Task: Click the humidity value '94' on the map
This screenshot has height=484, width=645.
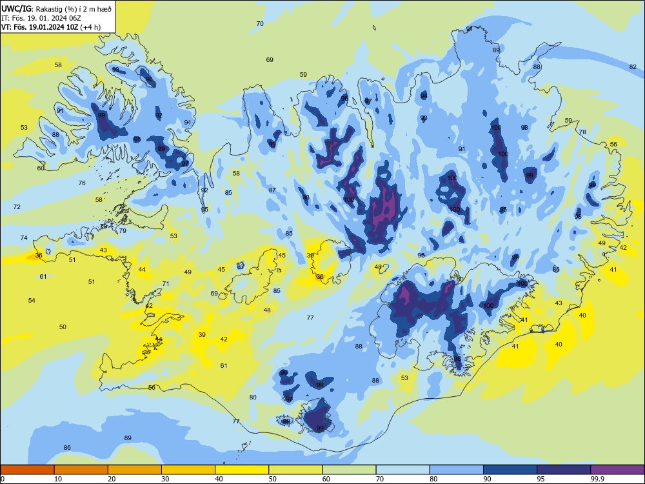Action: point(424,96)
